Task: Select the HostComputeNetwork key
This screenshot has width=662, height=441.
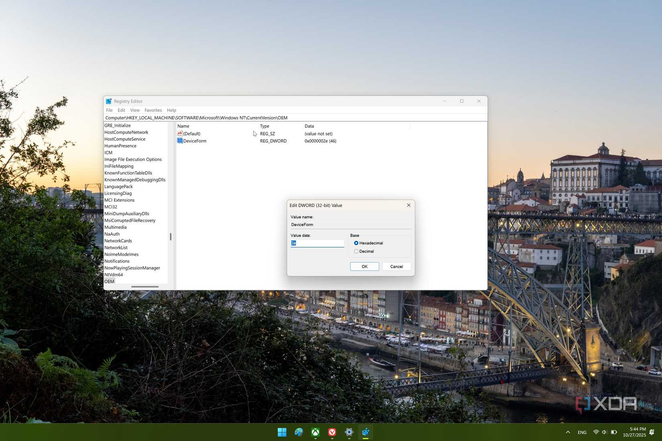Action: tap(126, 132)
